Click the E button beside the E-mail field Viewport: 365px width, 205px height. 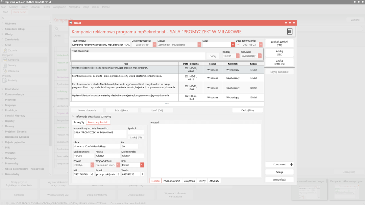pos(118,174)
